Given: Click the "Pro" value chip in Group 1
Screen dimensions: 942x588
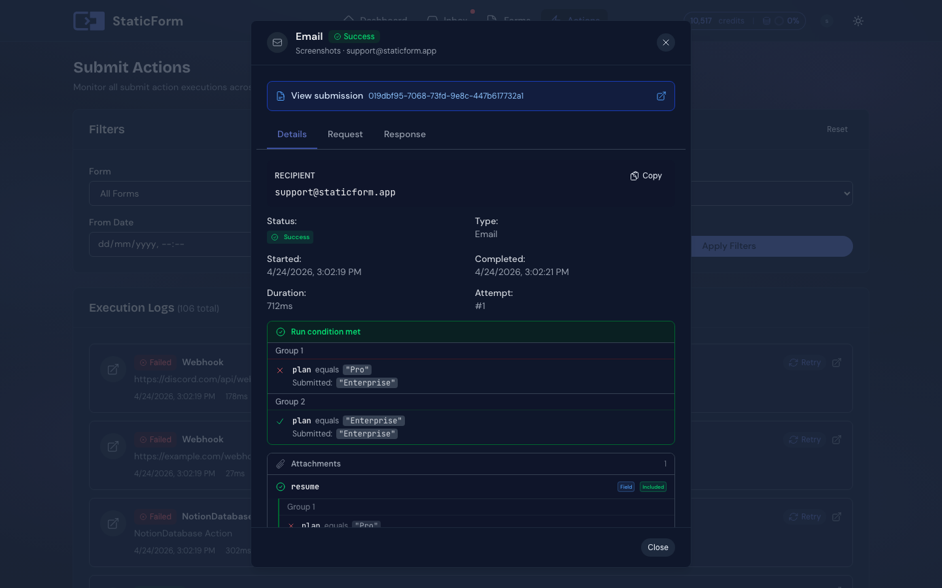Looking at the screenshot, I should click(357, 370).
